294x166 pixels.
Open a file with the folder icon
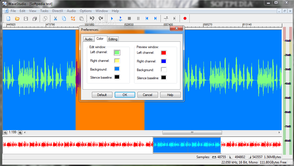pyautogui.click(x=17, y=18)
